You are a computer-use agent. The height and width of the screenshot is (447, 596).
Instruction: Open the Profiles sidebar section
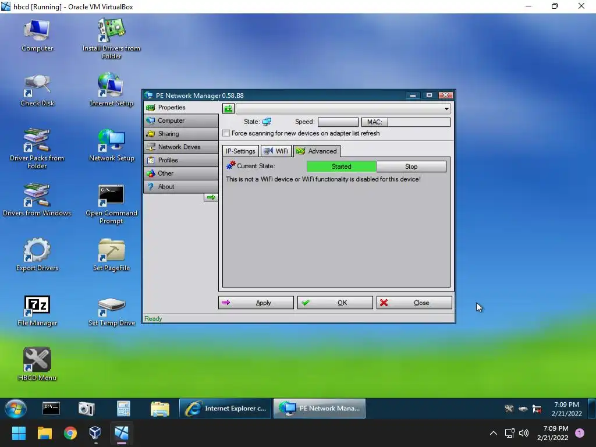point(181,160)
